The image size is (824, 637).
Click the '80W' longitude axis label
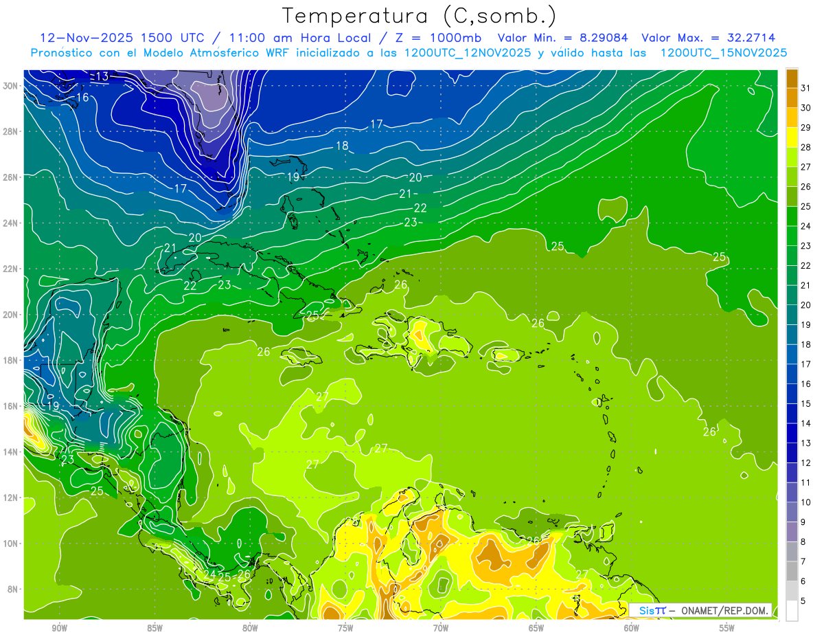click(x=250, y=628)
